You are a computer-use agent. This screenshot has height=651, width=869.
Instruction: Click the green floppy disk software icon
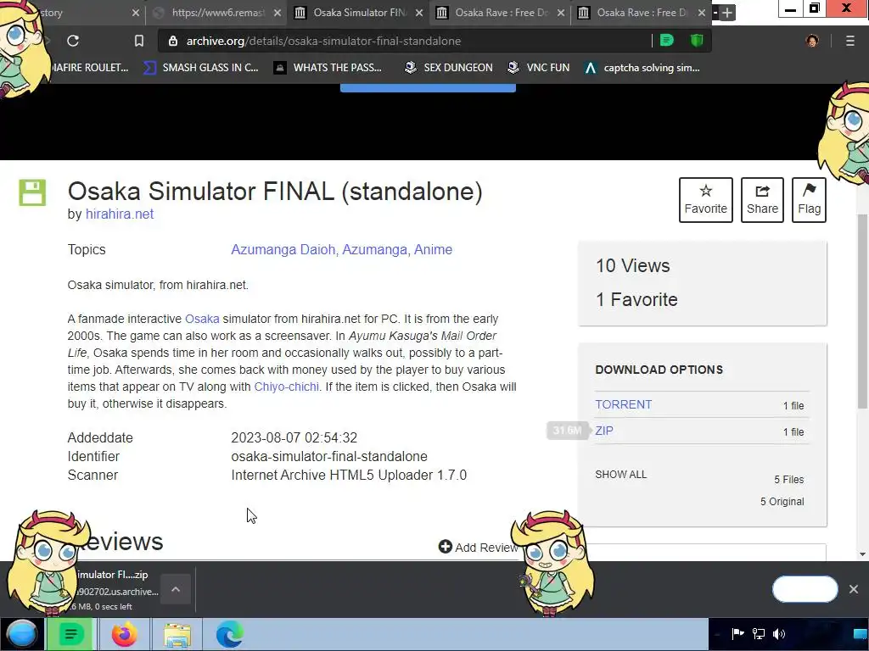coord(32,192)
